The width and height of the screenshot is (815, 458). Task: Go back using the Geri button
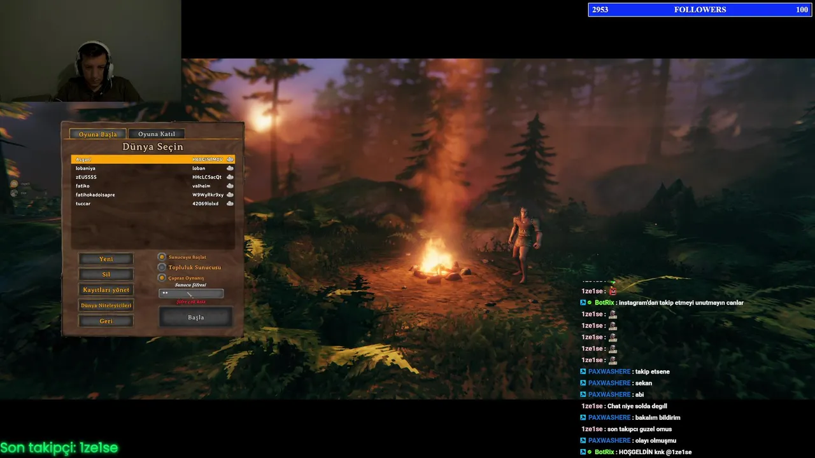pos(106,321)
